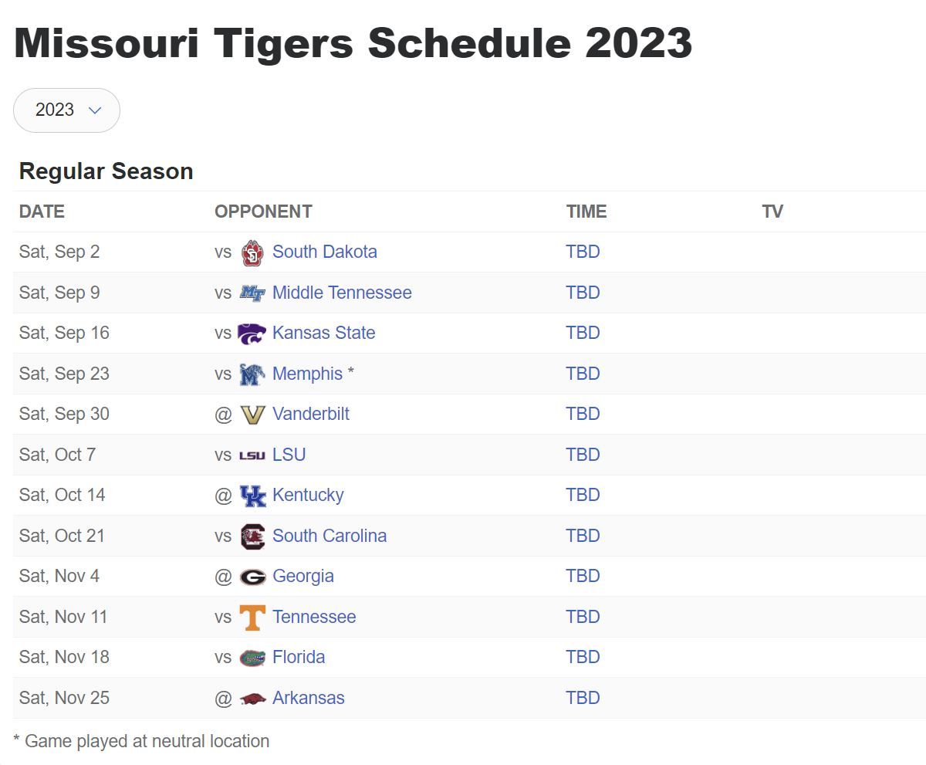This screenshot has height=765, width=926.
Task: Click the LSU logo icon
Action: click(252, 455)
